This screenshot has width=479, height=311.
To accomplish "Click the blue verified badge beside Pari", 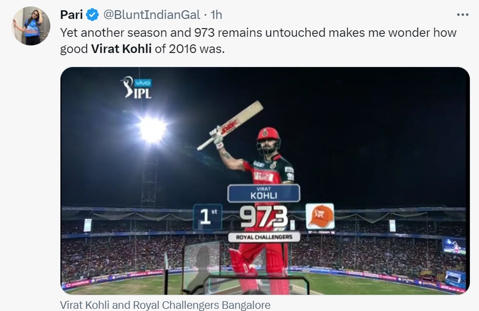I will pos(92,15).
